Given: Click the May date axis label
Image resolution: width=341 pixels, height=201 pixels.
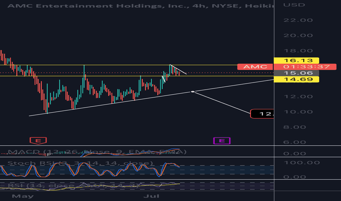Looking at the screenshot, I should point(23,197).
